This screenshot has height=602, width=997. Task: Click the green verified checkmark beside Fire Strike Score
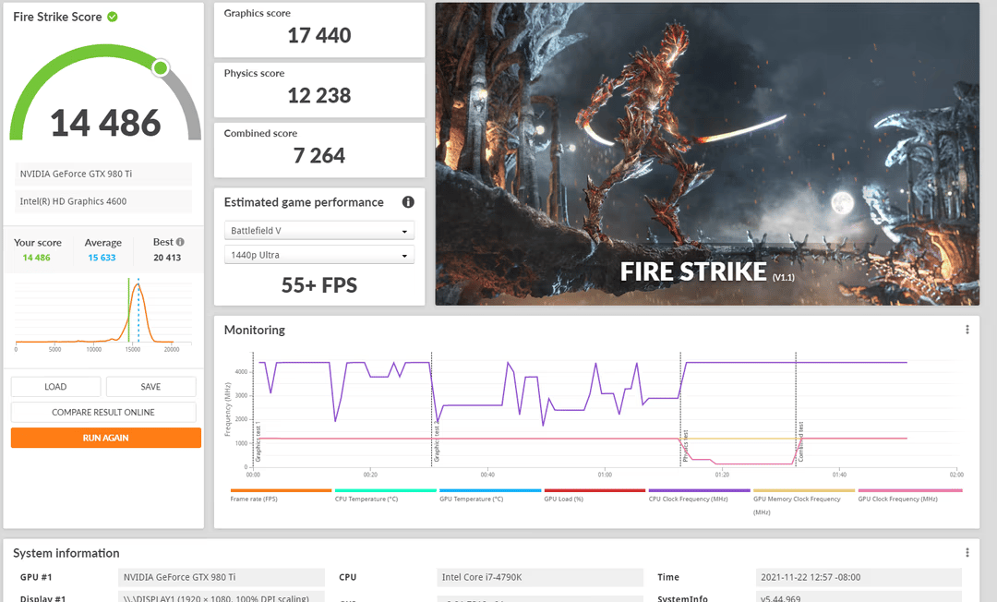point(113,17)
